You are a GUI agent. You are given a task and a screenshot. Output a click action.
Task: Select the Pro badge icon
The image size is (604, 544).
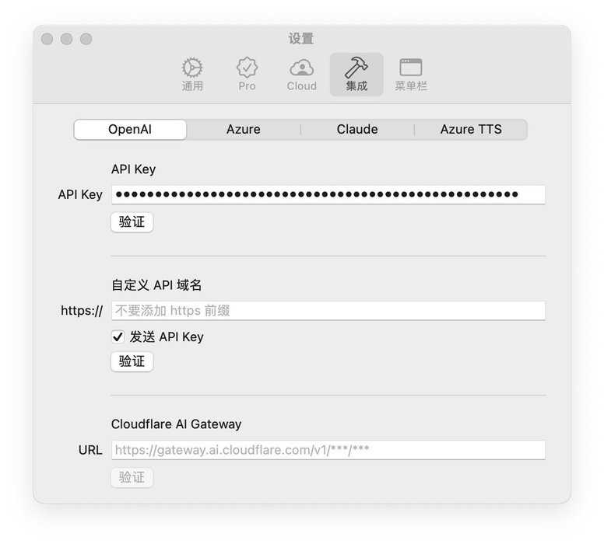(x=247, y=75)
